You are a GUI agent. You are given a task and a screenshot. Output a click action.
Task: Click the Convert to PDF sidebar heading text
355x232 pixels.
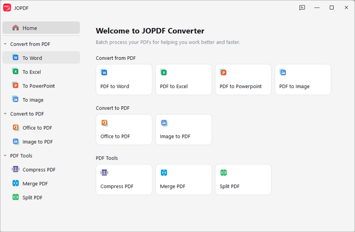pyautogui.click(x=27, y=114)
